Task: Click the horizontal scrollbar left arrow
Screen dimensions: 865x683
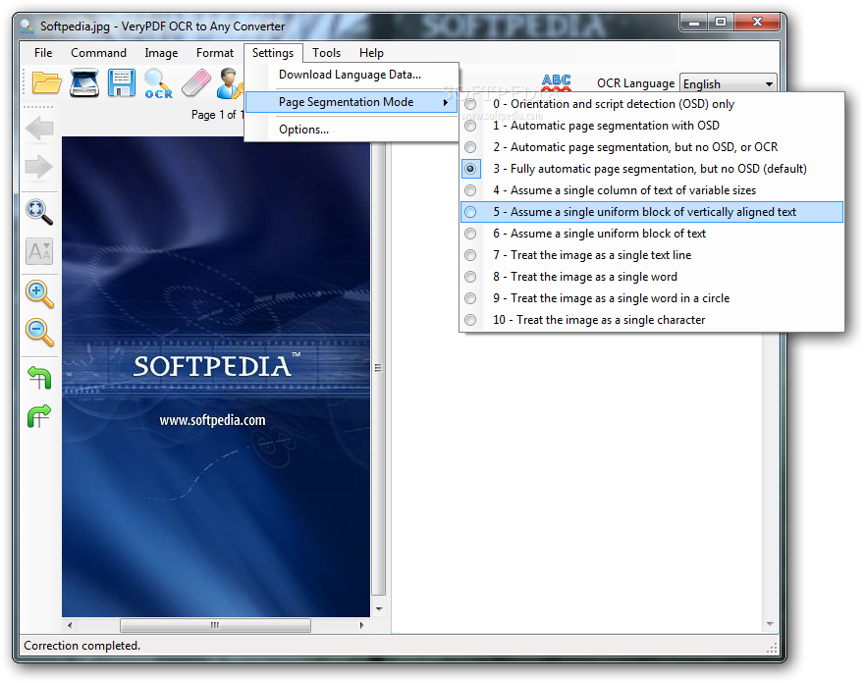Action: click(x=70, y=625)
